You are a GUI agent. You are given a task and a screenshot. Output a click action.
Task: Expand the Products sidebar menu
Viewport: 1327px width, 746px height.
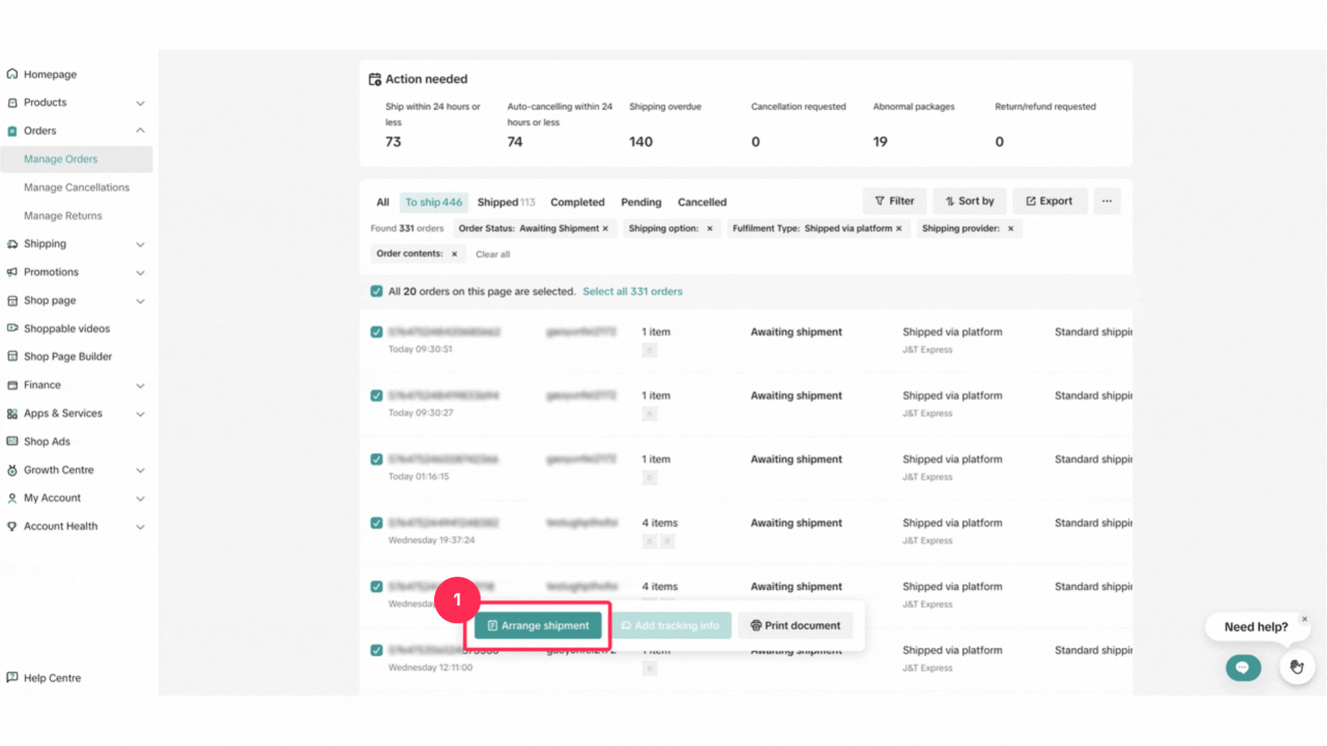tap(140, 103)
